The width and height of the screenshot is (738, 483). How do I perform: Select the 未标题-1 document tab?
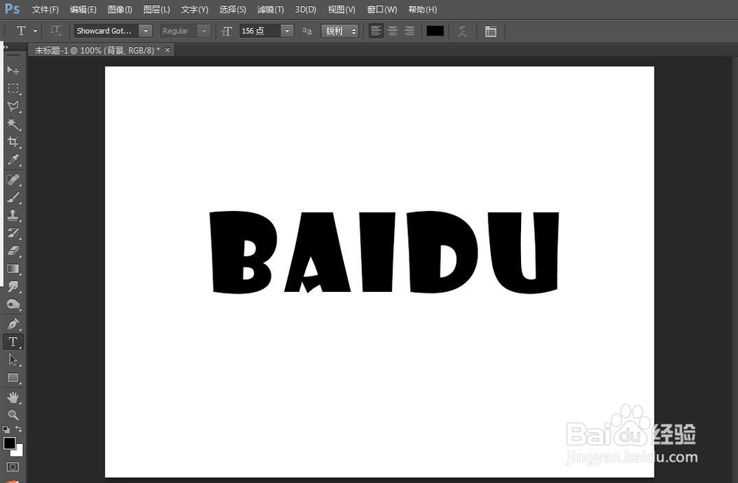97,50
